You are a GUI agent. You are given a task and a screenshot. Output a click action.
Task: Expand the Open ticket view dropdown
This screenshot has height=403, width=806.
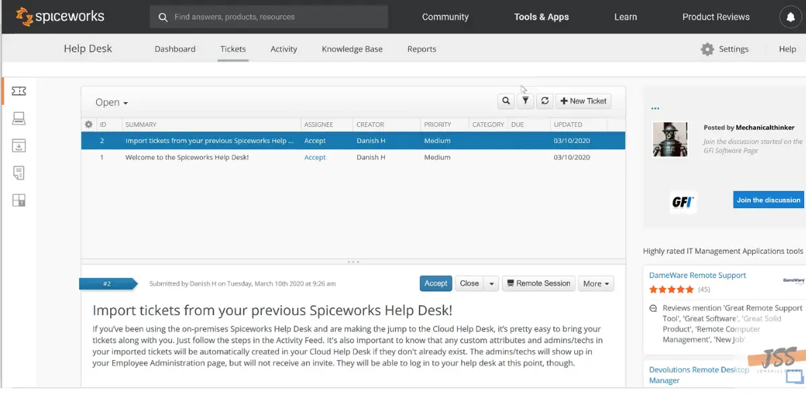pyautogui.click(x=111, y=102)
